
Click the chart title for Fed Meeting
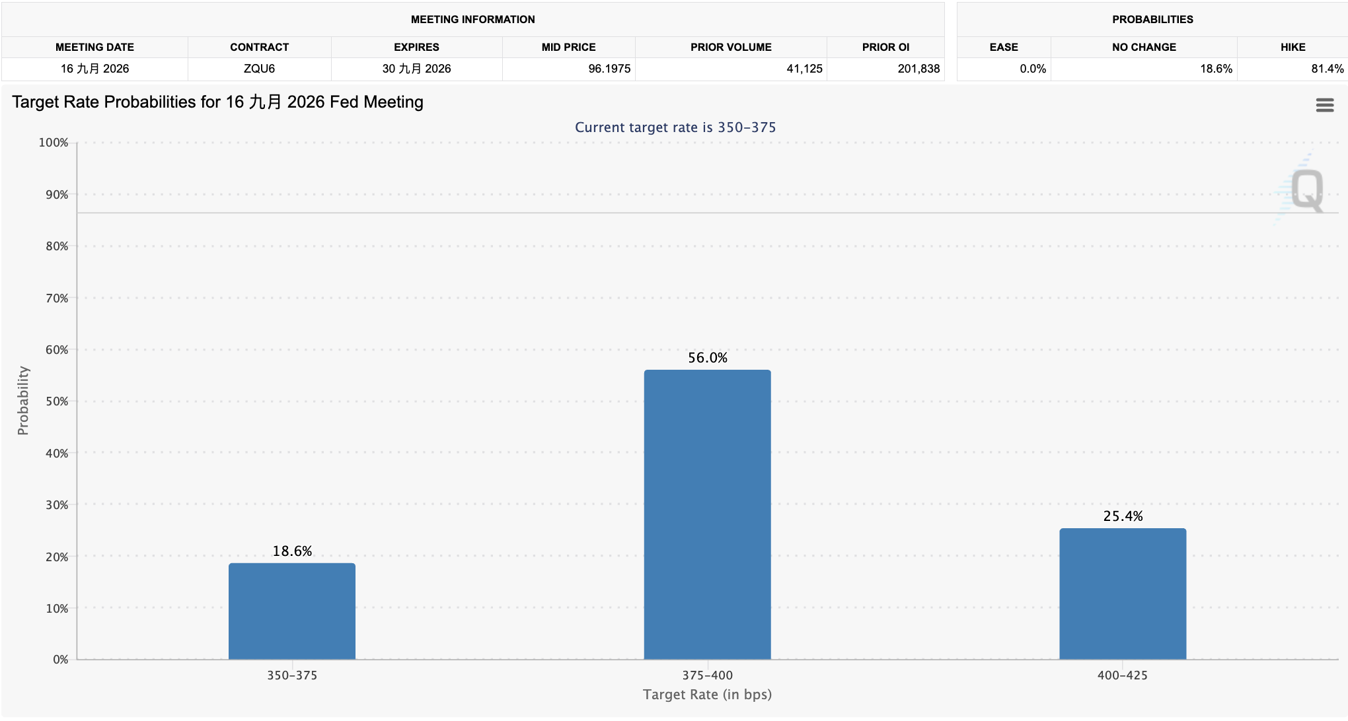pyautogui.click(x=217, y=102)
